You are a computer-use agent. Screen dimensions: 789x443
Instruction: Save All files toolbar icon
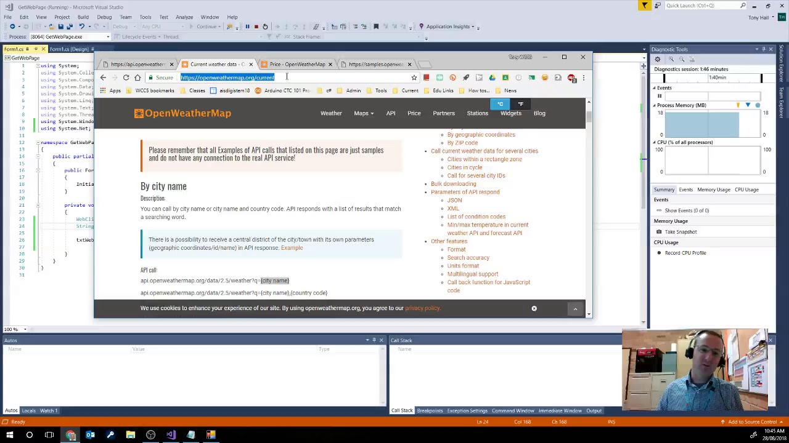[69, 26]
